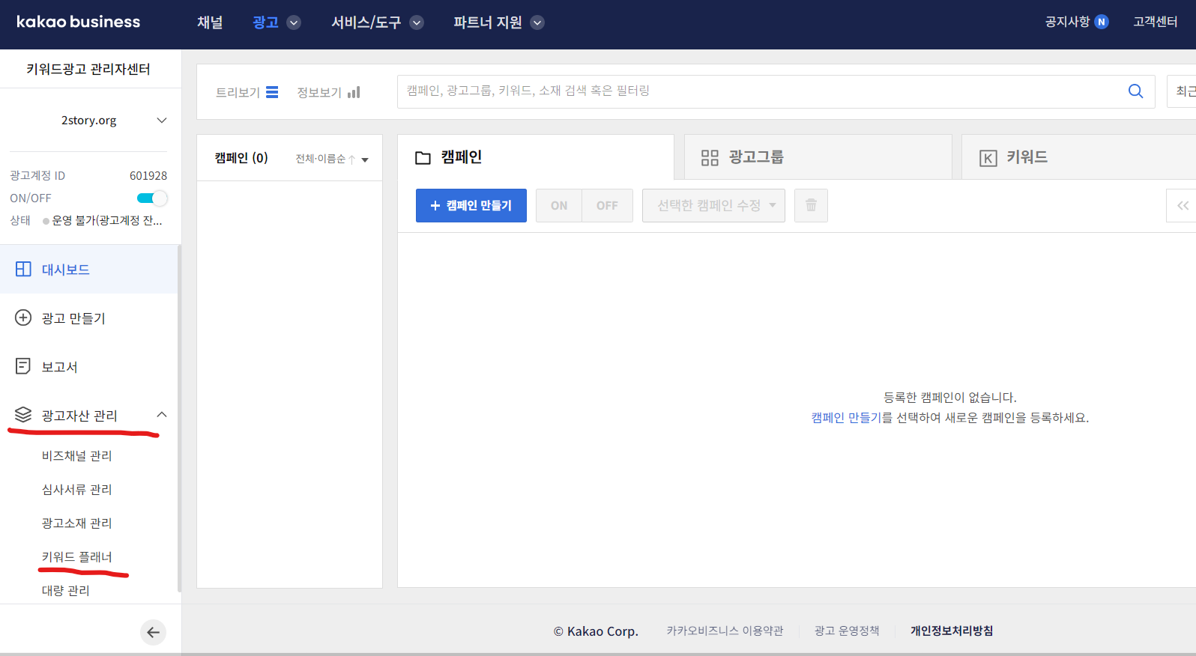The height and width of the screenshot is (656, 1196).
Task: Select 대시보드 in sidebar
Action: pos(89,269)
